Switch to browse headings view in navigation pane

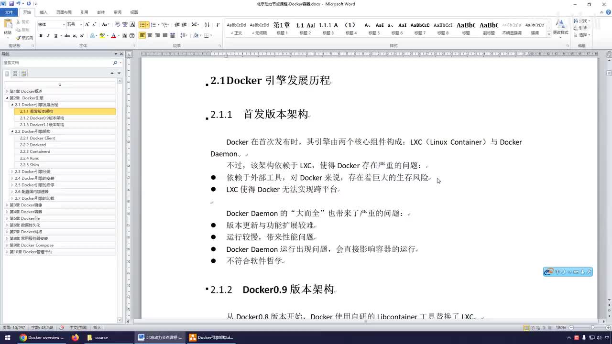tap(7, 74)
